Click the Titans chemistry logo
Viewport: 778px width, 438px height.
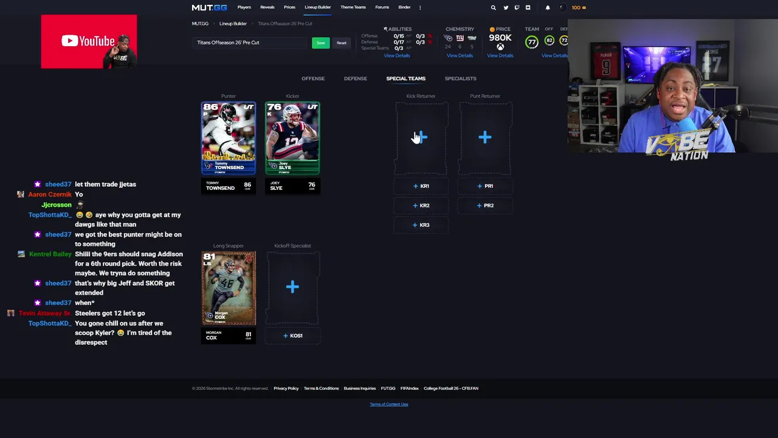[x=448, y=38]
